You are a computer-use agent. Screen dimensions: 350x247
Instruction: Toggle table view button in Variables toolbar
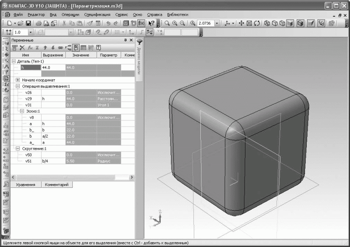tap(83, 47)
